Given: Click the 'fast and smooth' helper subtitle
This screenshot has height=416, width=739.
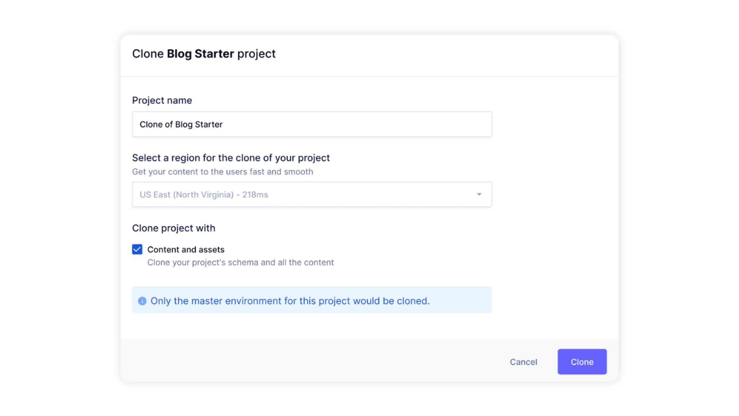Looking at the screenshot, I should 223,172.
